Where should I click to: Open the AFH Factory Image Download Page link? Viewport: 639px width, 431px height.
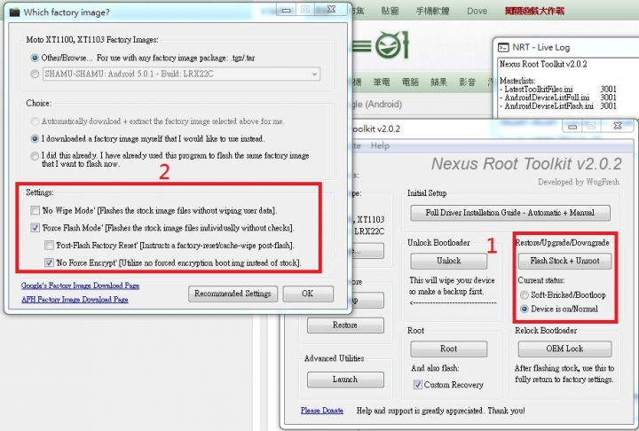(x=75, y=300)
